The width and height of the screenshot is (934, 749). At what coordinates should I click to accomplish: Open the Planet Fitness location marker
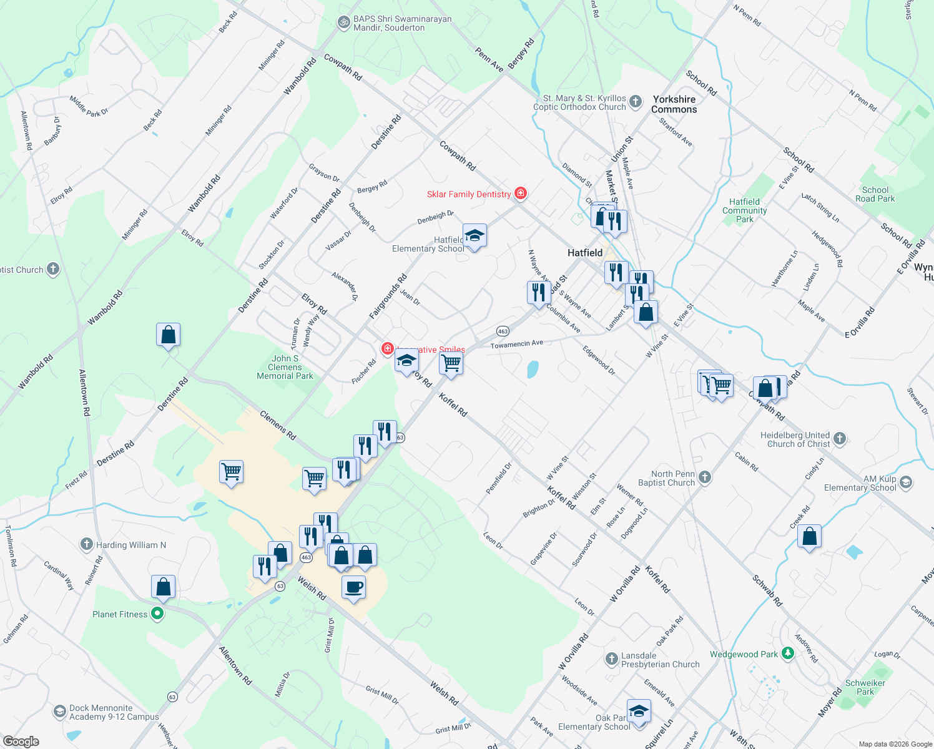[x=157, y=614]
